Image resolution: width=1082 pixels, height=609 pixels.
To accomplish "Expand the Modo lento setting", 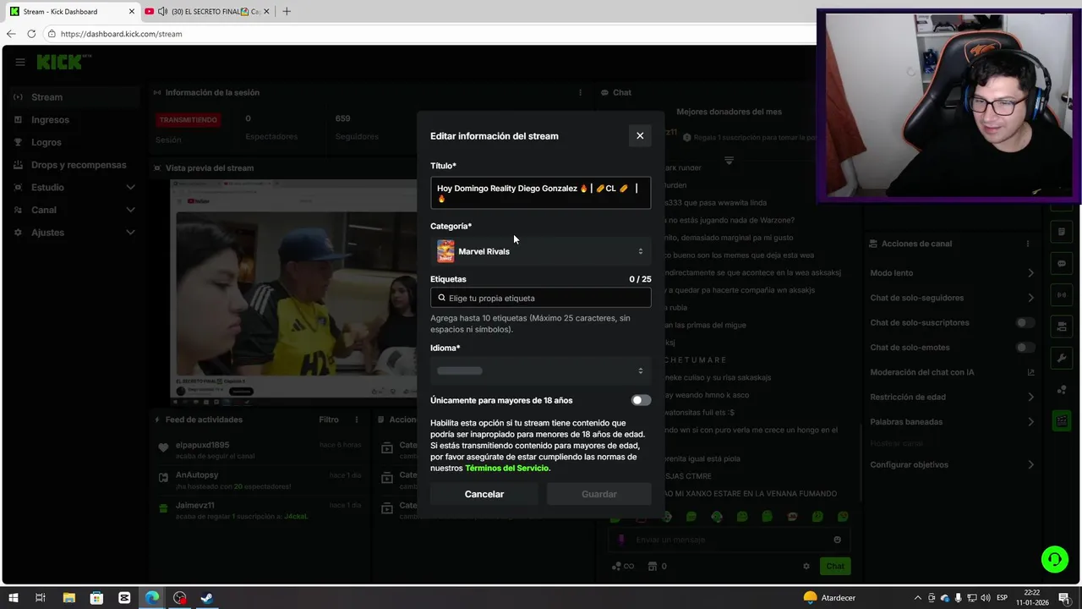I will (952, 273).
